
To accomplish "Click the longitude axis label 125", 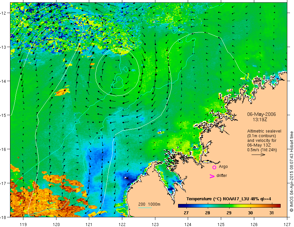I will (221, 224).
